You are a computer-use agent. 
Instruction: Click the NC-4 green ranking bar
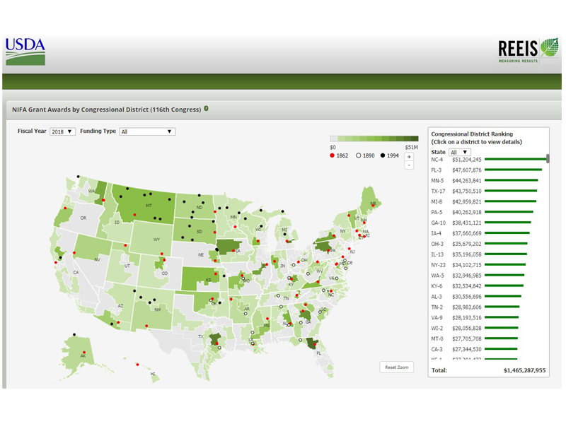tap(516, 159)
